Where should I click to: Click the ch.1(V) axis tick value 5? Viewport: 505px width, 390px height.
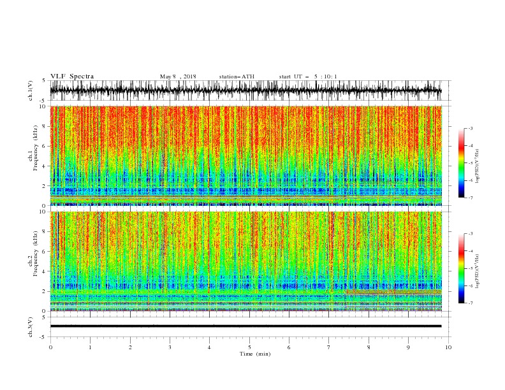(44, 80)
